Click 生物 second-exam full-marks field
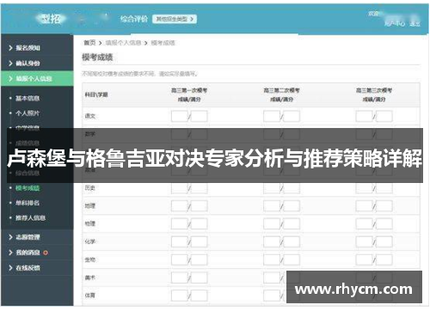The width and height of the screenshot is (430, 311). (292, 259)
